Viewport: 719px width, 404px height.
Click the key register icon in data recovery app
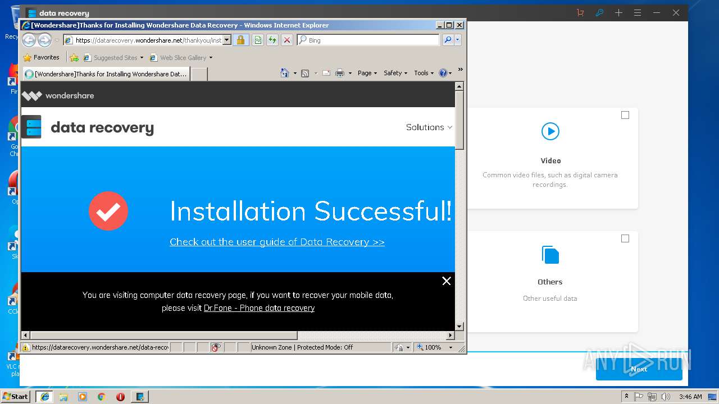coord(599,12)
